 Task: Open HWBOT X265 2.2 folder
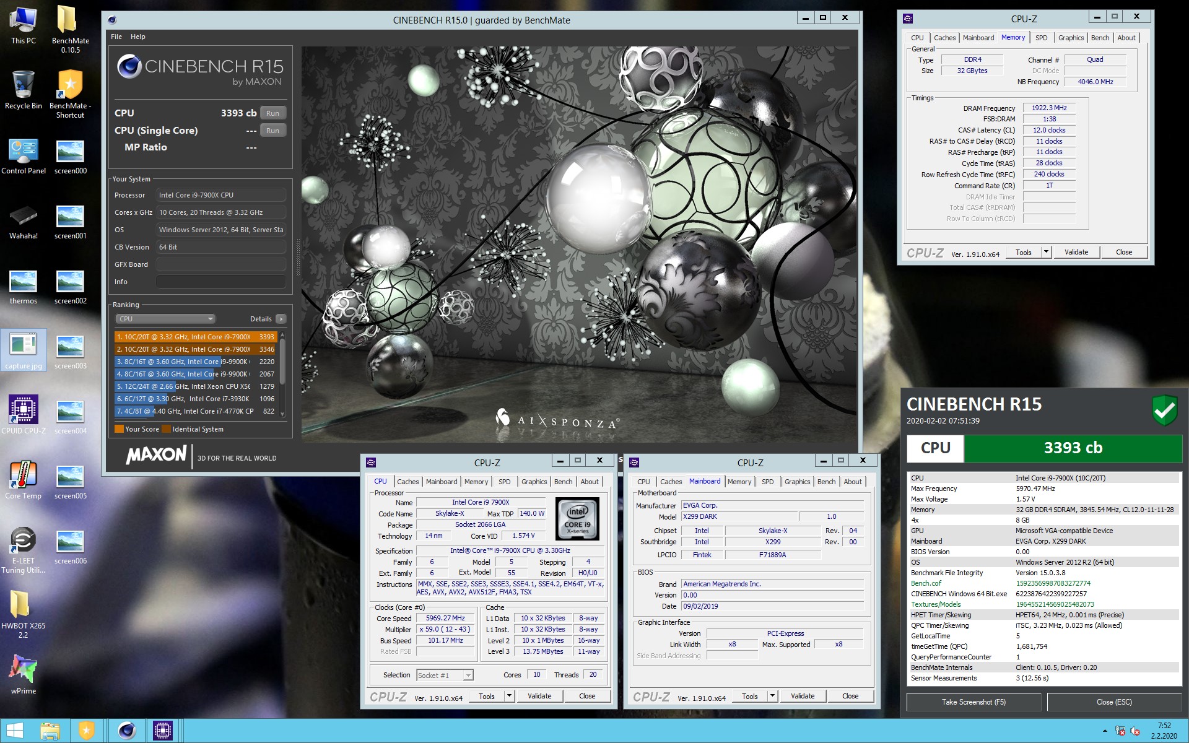pyautogui.click(x=24, y=614)
